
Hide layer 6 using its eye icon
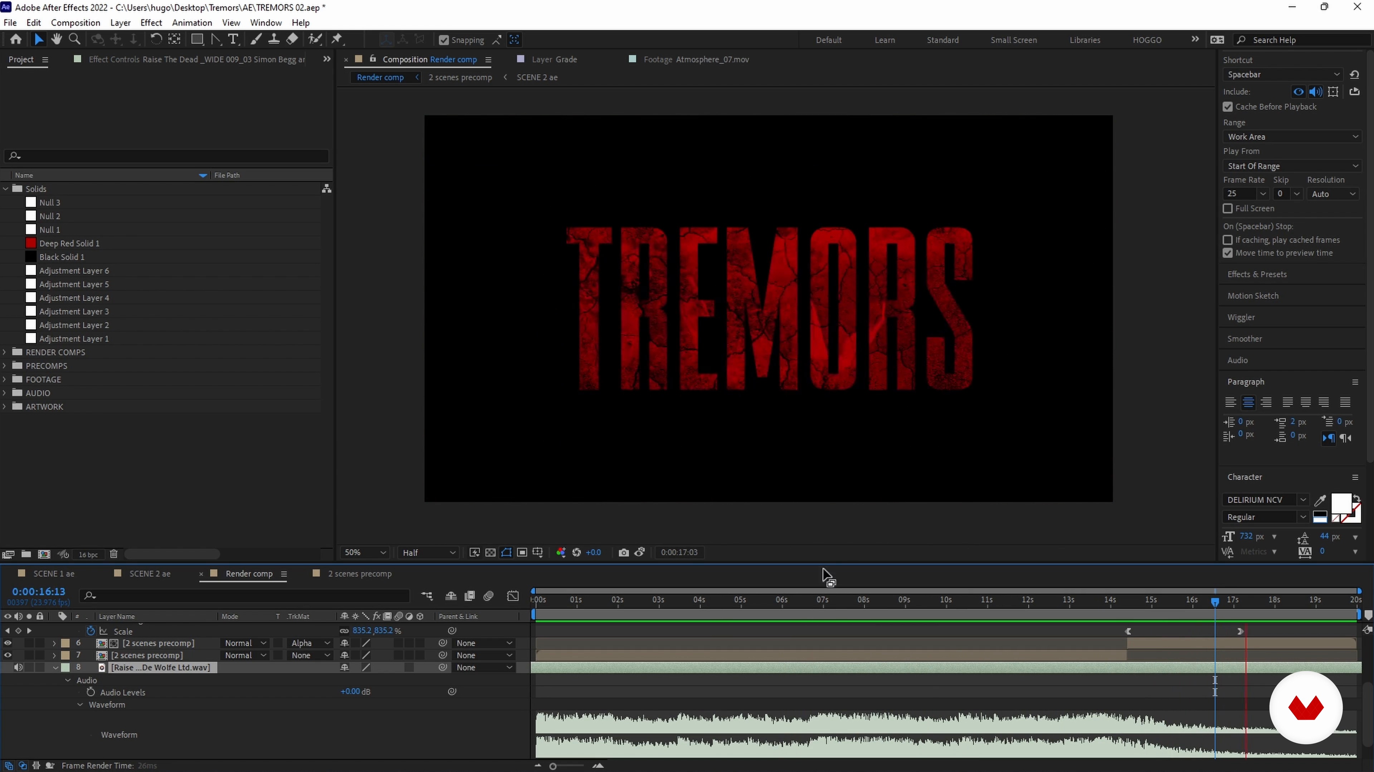click(8, 643)
